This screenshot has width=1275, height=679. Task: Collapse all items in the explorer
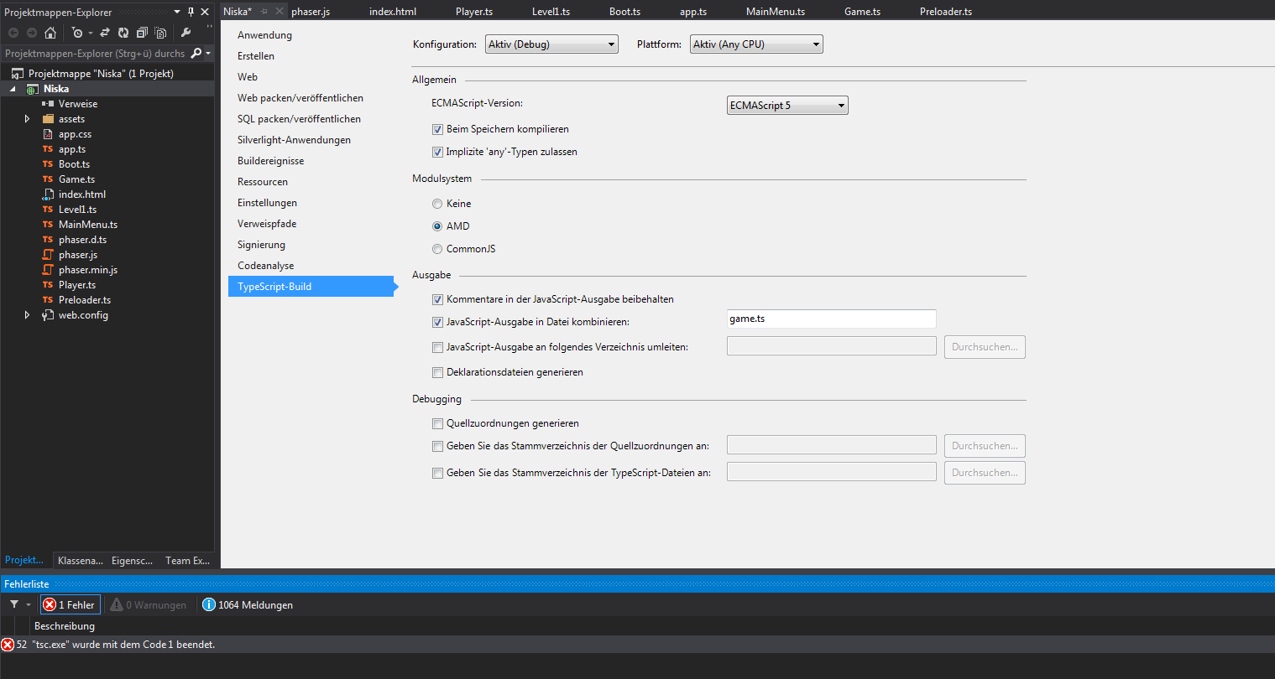coord(142,33)
